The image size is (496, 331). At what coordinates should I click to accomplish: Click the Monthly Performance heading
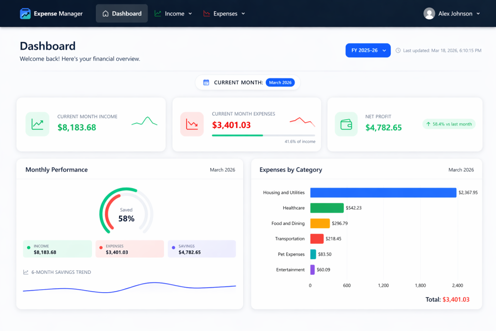pos(57,170)
